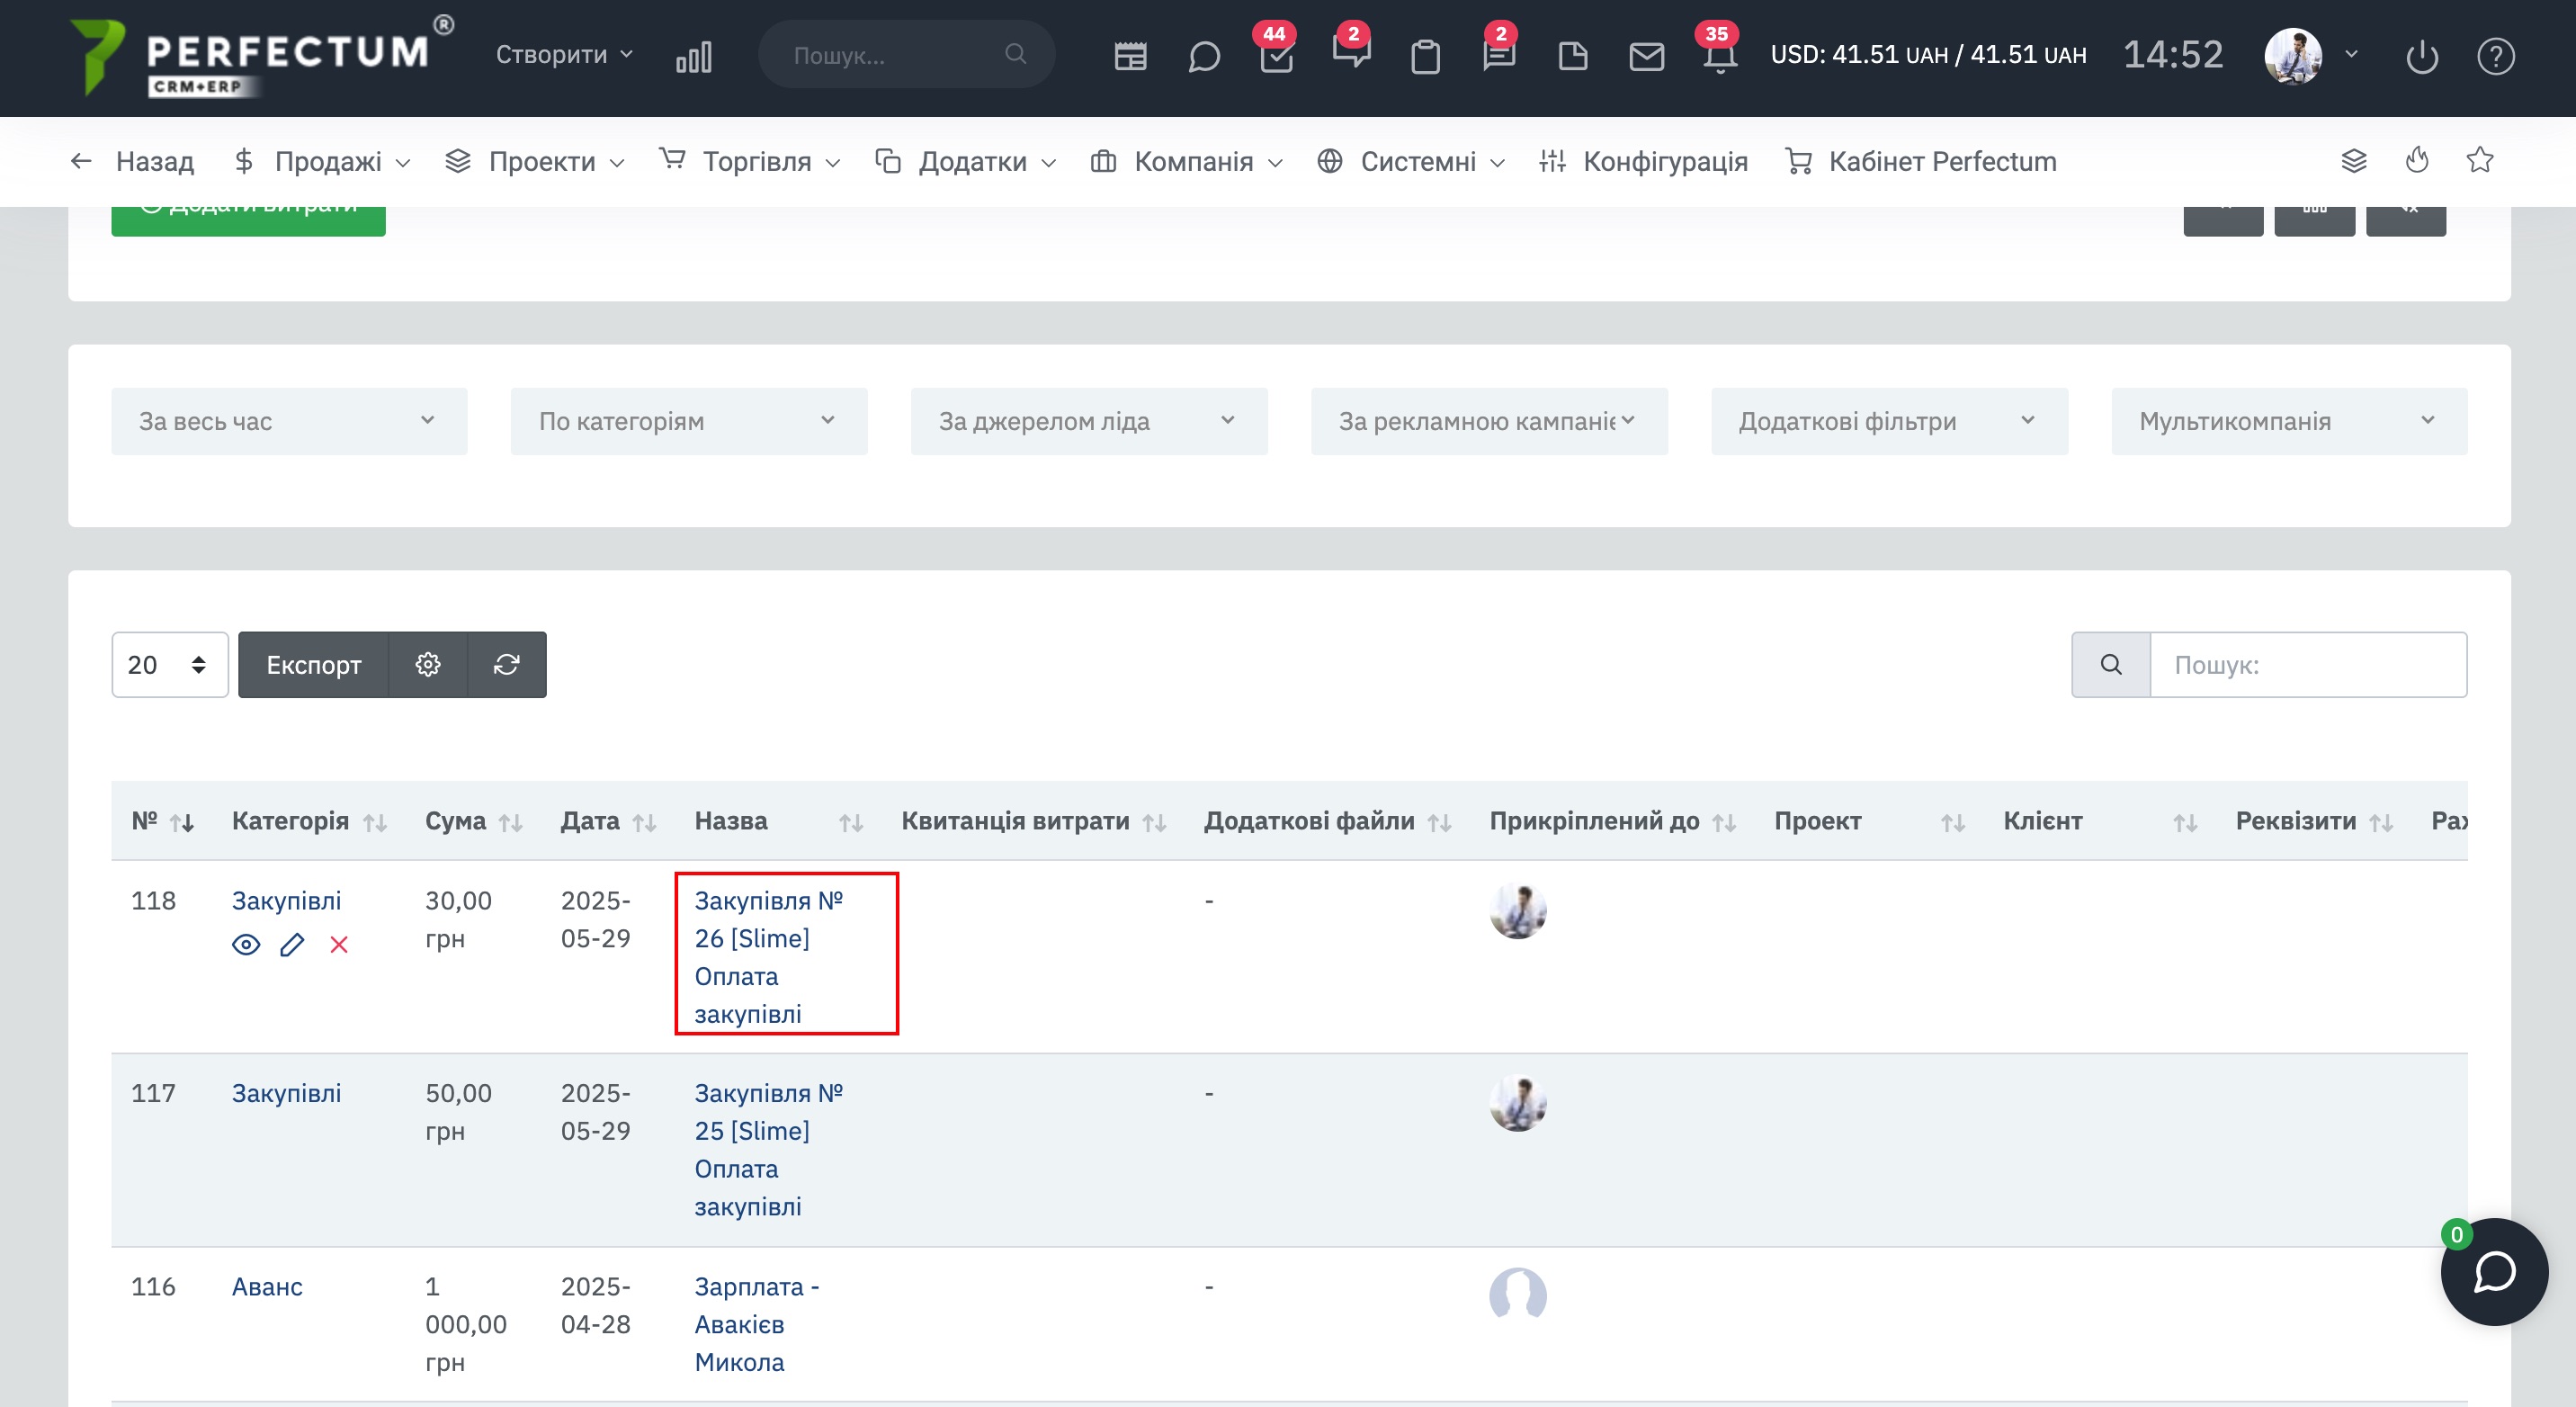Screen dimensions: 2576x1407
Task: Expand the За весь час period filter
Action: [x=289, y=421]
